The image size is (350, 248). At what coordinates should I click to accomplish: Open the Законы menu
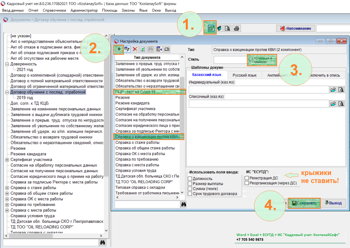point(128,10)
